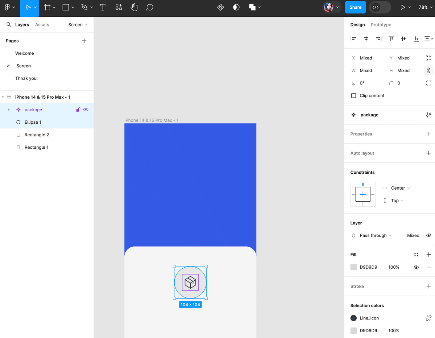Image resolution: width=435 pixels, height=338 pixels.
Task: Add a stroke
Action: [429, 287]
